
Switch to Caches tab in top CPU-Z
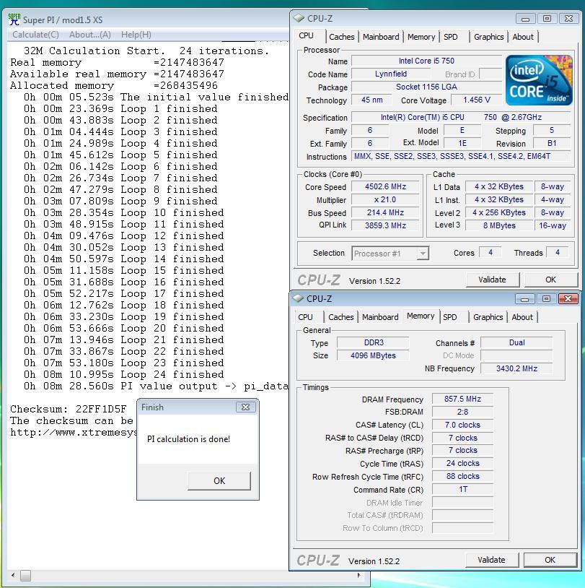(342, 37)
